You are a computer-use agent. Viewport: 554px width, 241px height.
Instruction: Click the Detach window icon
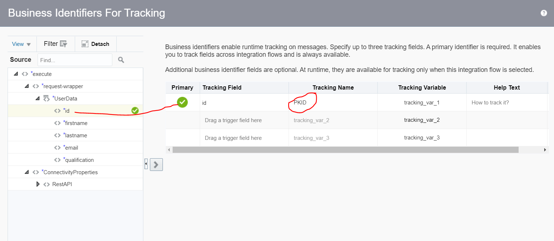(85, 44)
